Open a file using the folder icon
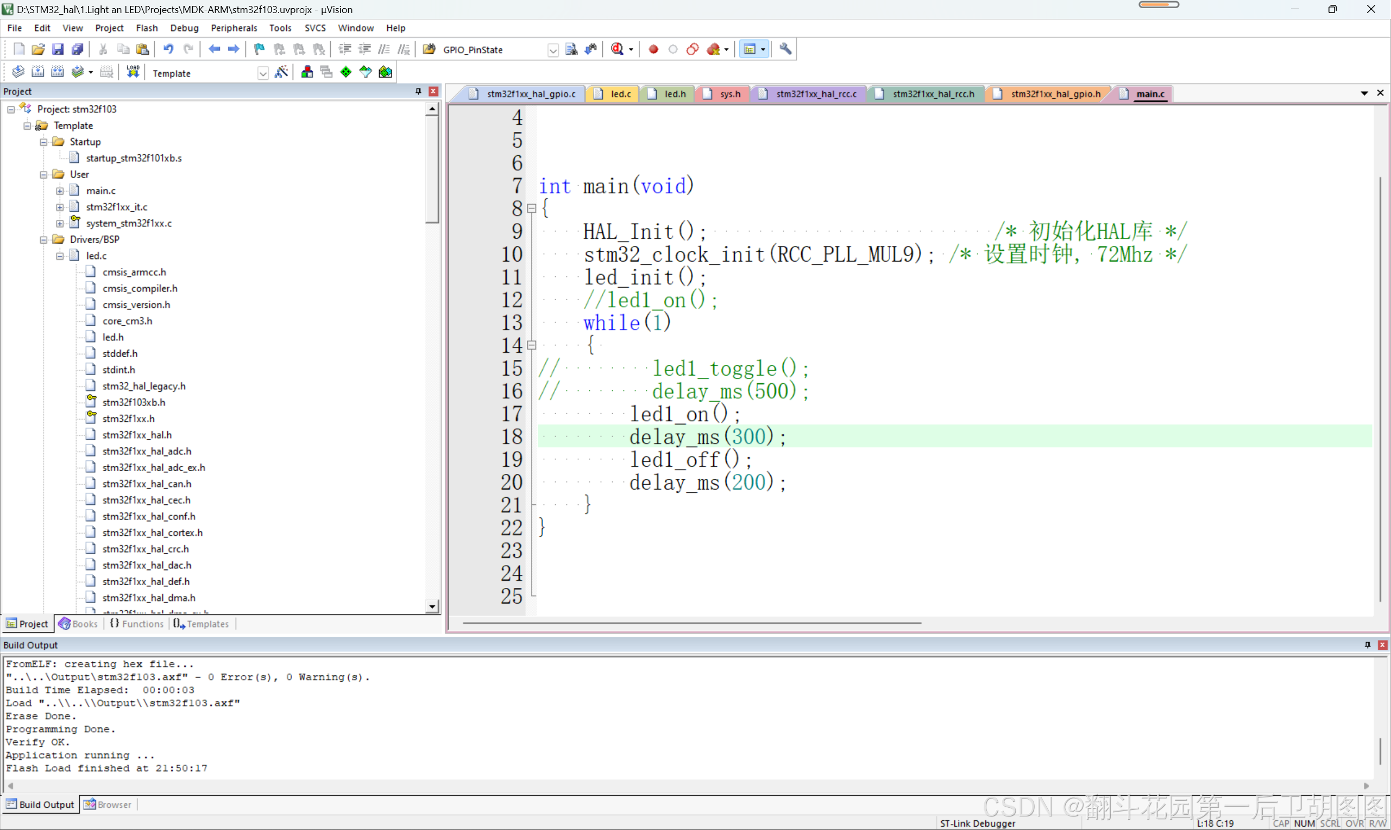The width and height of the screenshot is (1391, 830). (x=38, y=49)
